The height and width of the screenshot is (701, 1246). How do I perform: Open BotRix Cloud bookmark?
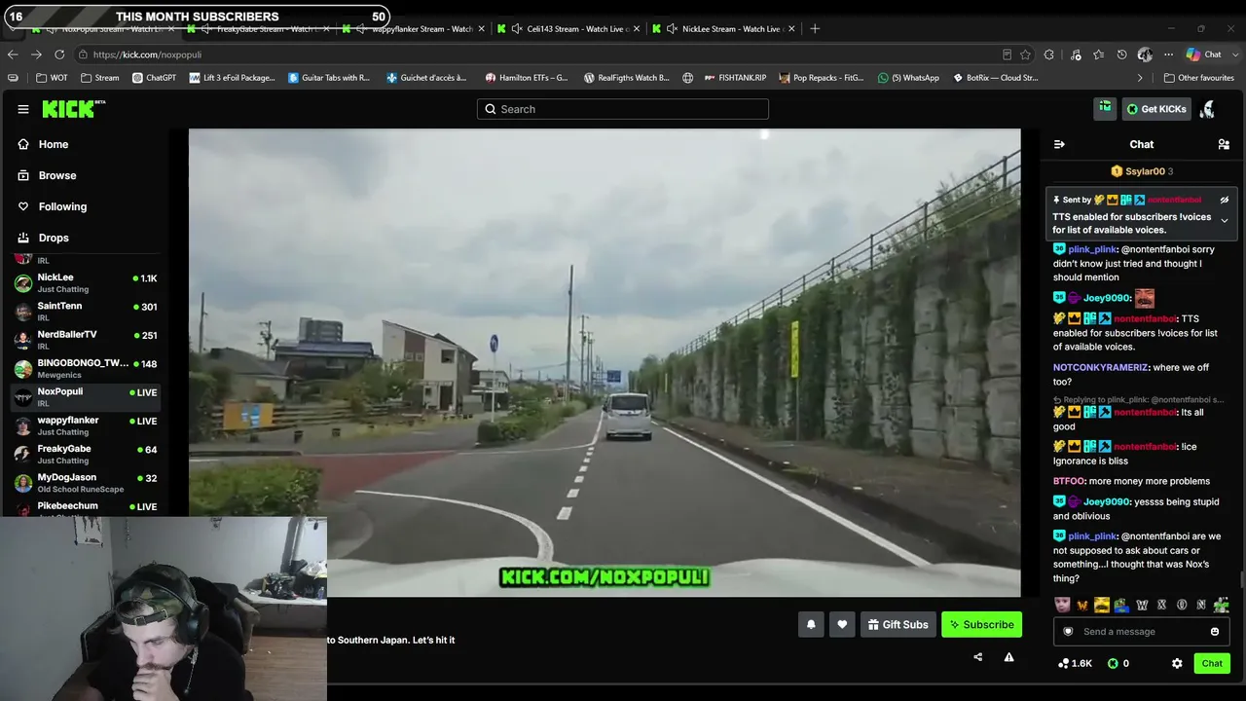tap(995, 78)
